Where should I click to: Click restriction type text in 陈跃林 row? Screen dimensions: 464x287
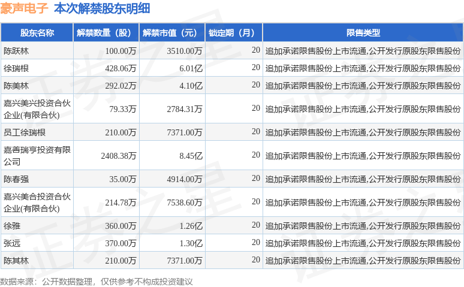pyautogui.click(x=363, y=51)
